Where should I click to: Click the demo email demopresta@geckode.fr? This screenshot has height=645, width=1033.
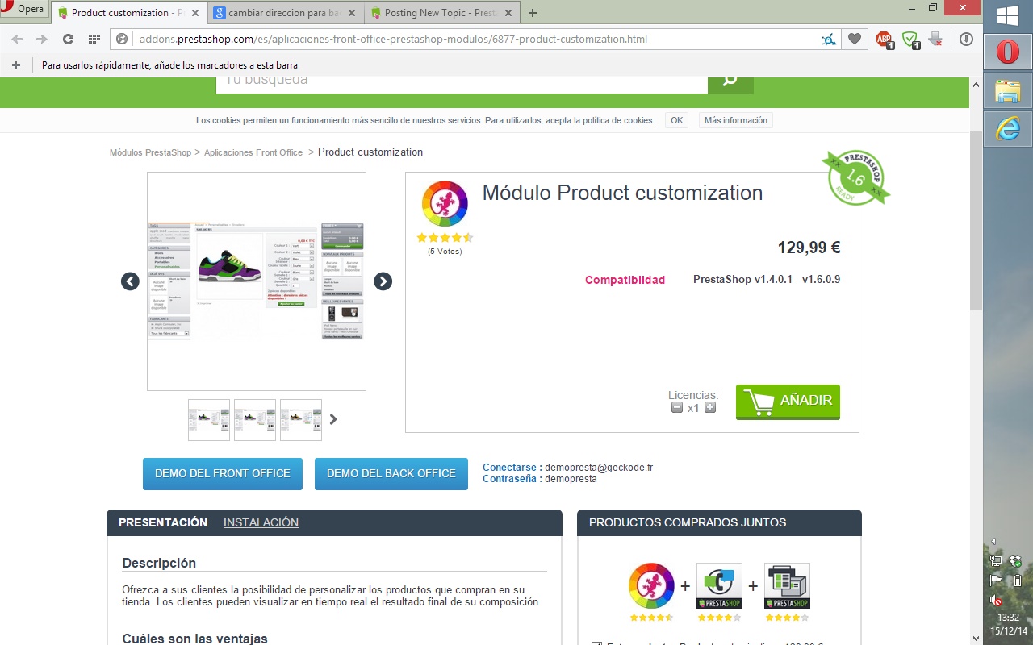599,468
